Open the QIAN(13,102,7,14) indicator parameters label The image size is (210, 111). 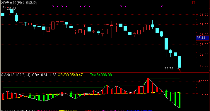tap(16, 75)
